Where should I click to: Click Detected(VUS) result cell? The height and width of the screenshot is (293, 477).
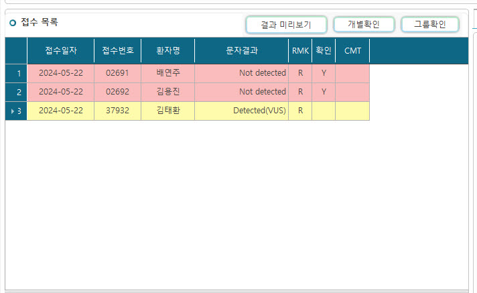[242, 111]
